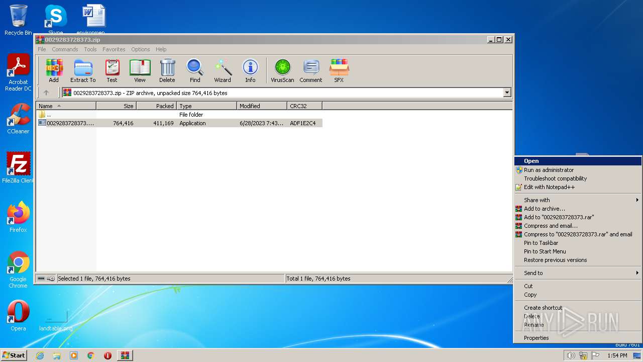643x362 pixels.
Task: Choose Restore previous versions
Action: (578, 260)
